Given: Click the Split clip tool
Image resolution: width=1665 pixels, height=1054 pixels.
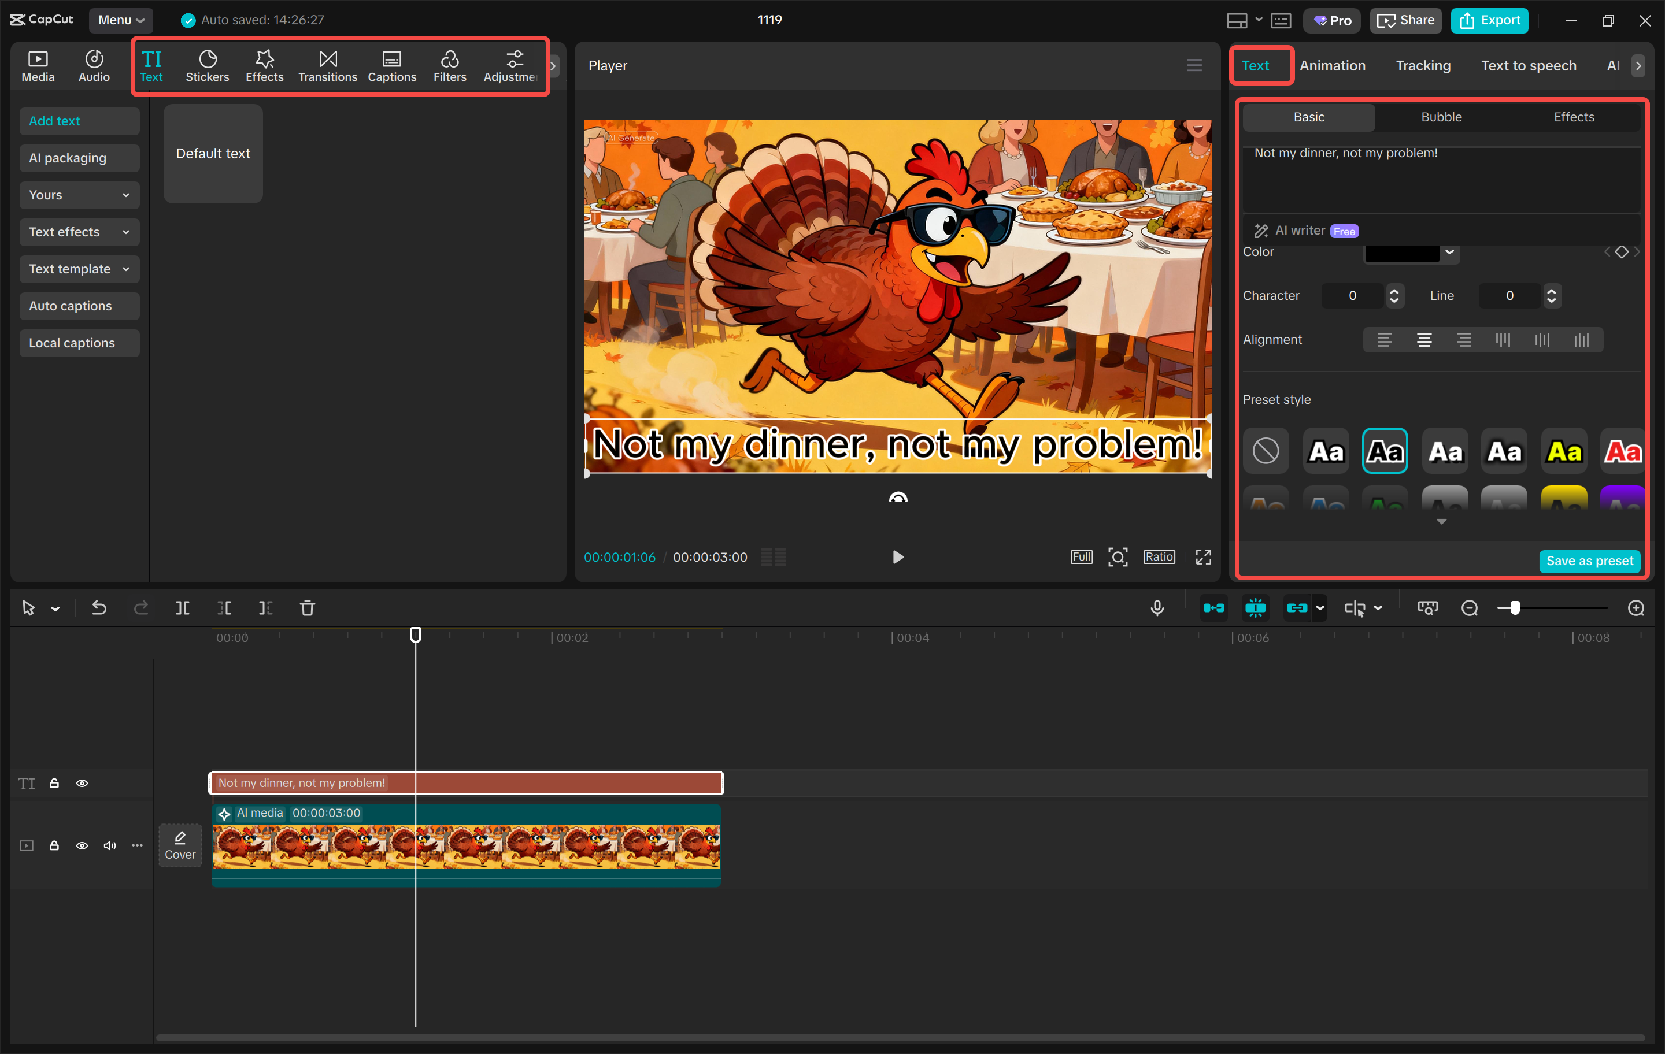Looking at the screenshot, I should tap(182, 608).
